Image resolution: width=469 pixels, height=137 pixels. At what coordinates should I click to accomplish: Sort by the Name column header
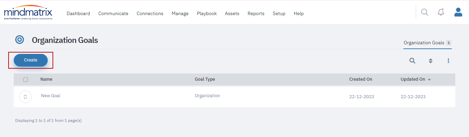(46, 79)
